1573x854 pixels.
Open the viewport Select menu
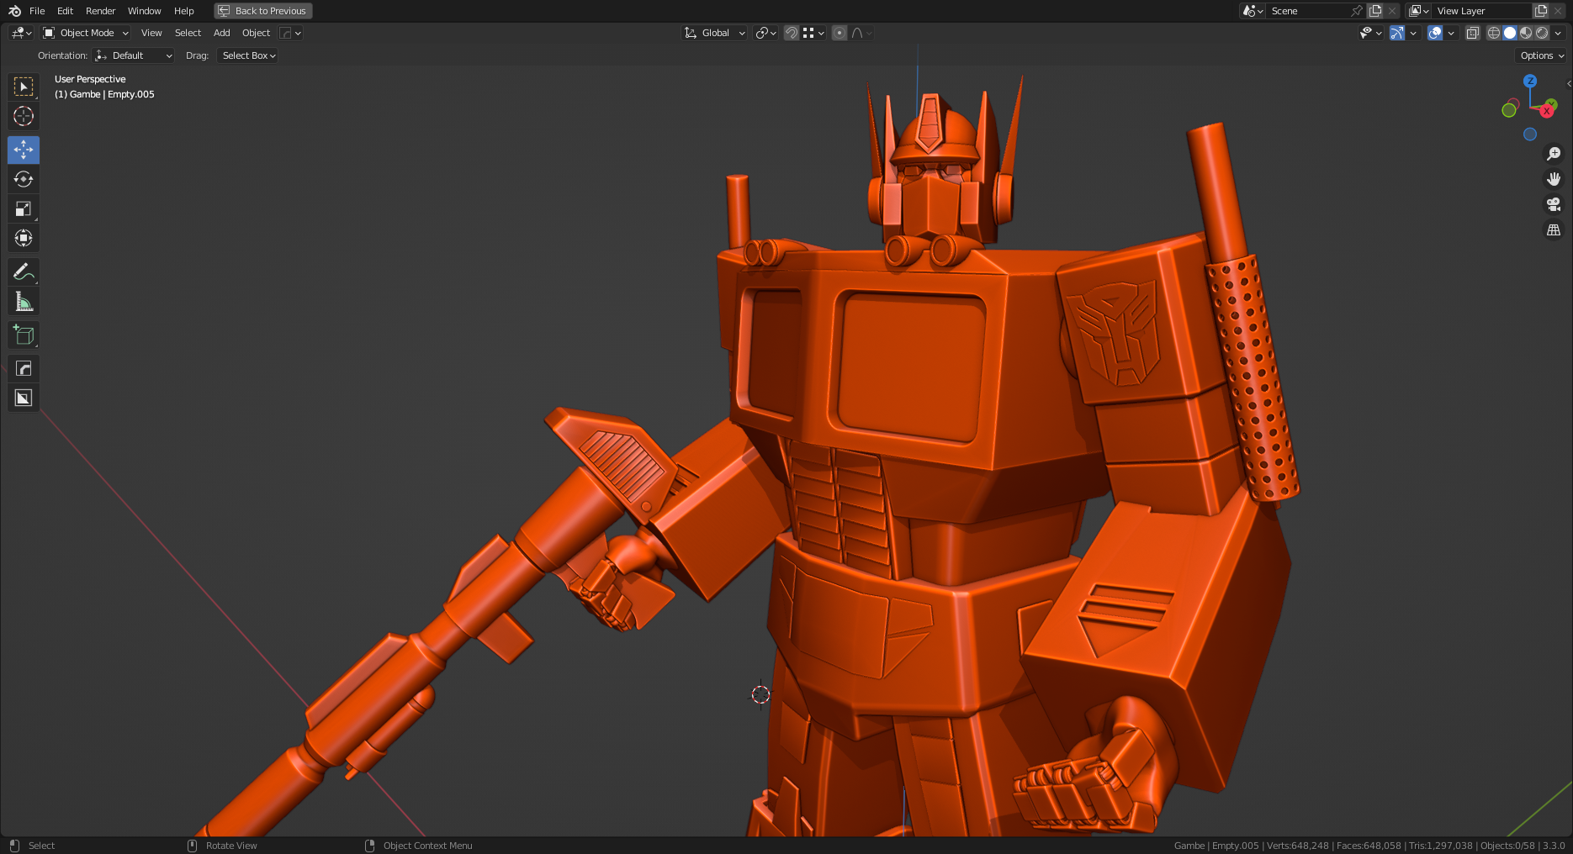pos(188,33)
